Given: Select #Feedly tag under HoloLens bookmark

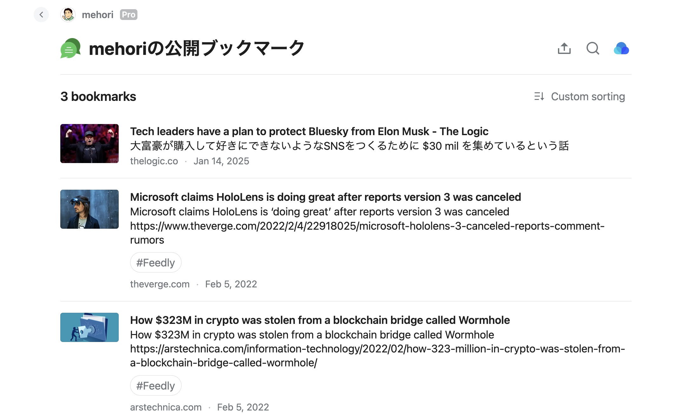Looking at the screenshot, I should point(156,263).
